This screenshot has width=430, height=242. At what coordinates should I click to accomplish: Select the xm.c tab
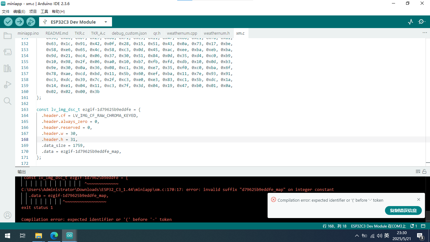click(240, 33)
